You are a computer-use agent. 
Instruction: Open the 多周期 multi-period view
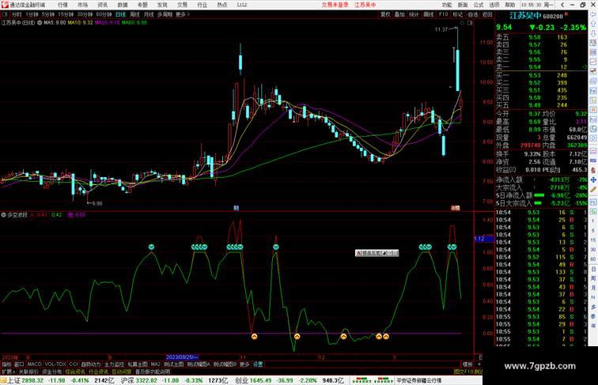pos(165,14)
